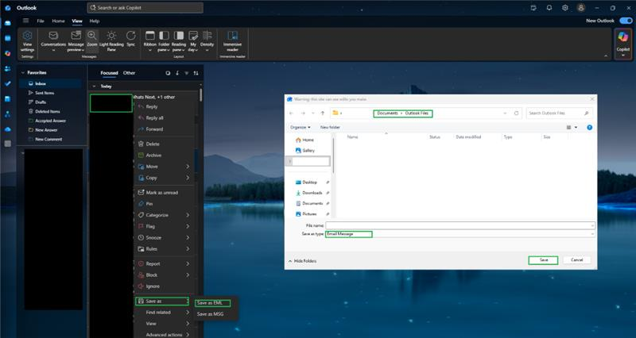Collapse the Favorites folder group
The width and height of the screenshot is (636, 338).
[x=23, y=73]
